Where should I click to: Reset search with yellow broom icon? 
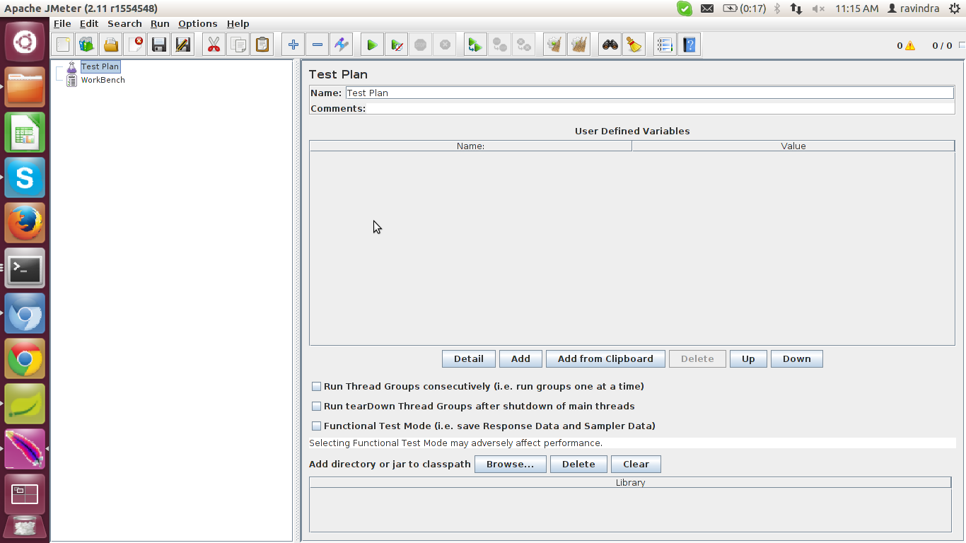tap(634, 45)
